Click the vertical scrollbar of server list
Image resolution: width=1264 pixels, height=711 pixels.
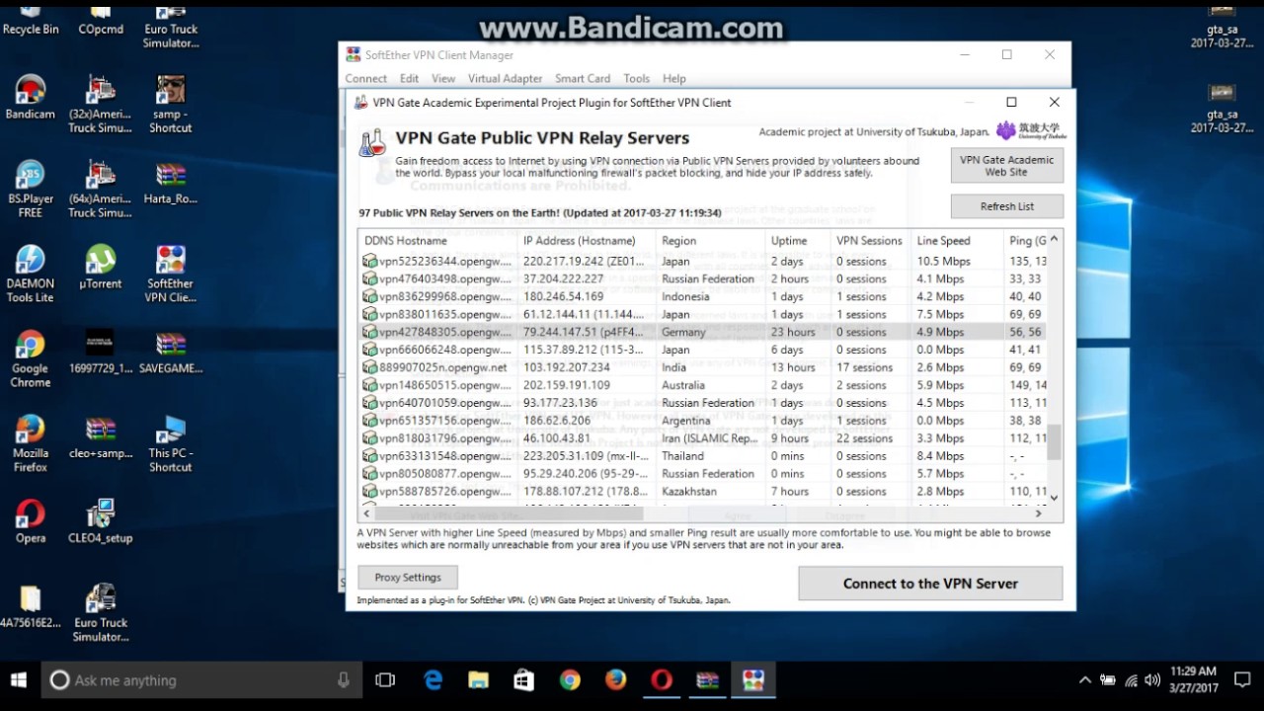point(1054,441)
